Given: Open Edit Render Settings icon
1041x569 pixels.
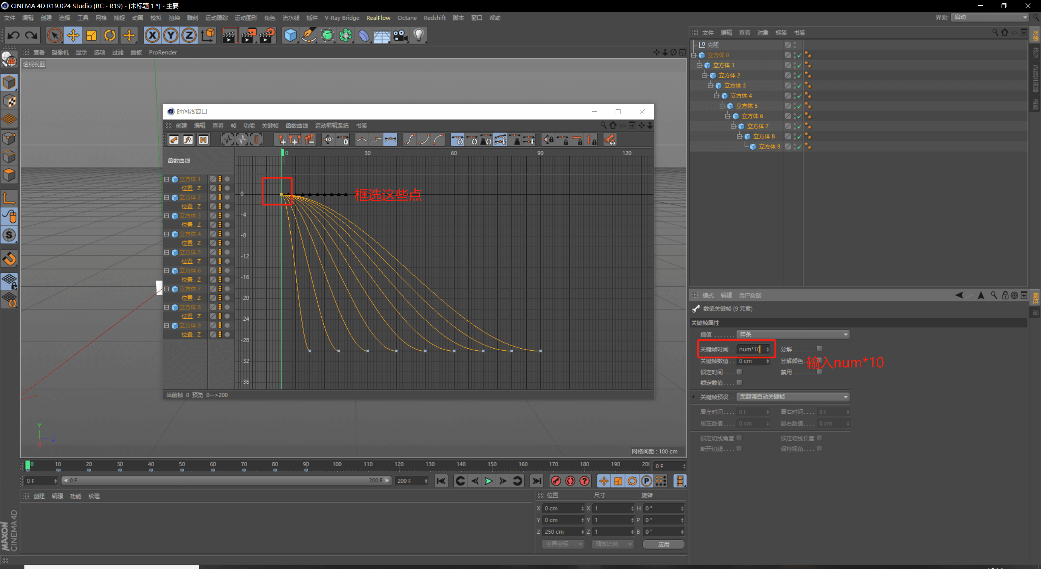Looking at the screenshot, I should [x=268, y=35].
